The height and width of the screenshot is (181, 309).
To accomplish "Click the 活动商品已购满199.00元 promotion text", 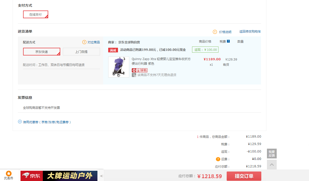I will [x=153, y=50].
